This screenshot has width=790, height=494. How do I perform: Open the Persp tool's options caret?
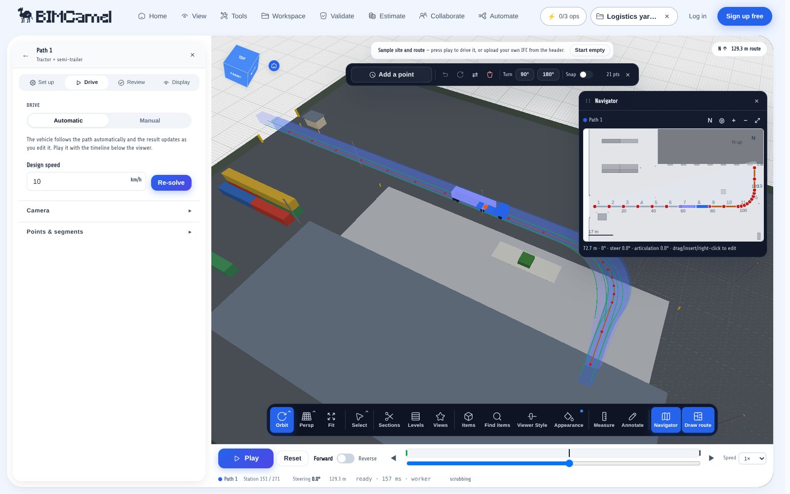tap(314, 412)
